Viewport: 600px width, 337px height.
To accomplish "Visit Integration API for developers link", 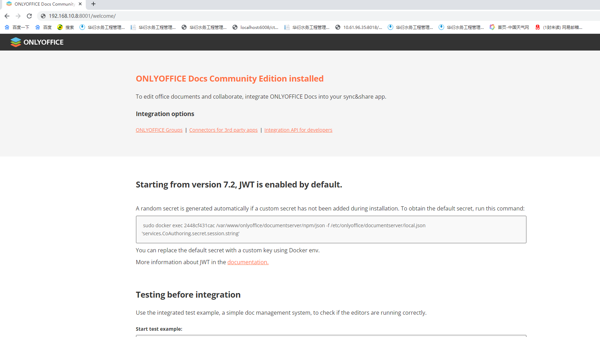I will tap(298, 130).
